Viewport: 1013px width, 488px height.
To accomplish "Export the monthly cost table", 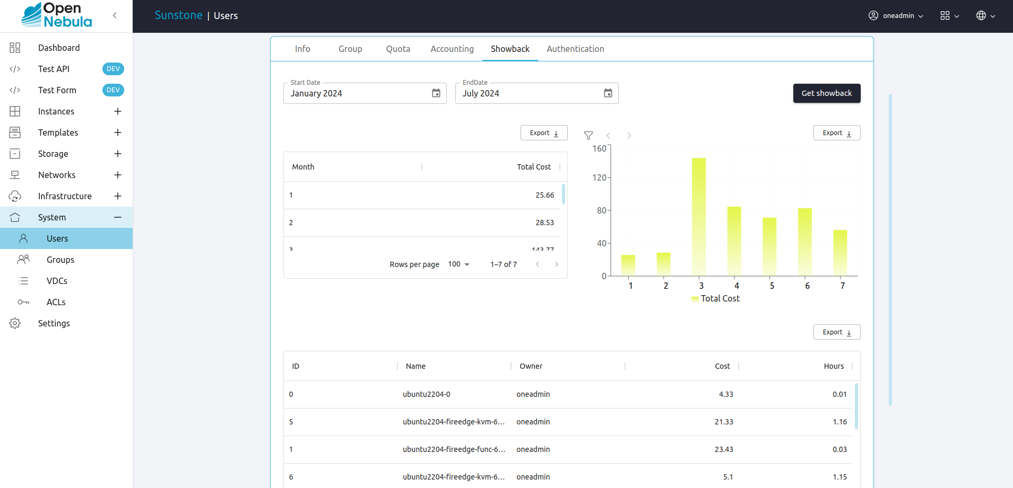I will pos(544,133).
